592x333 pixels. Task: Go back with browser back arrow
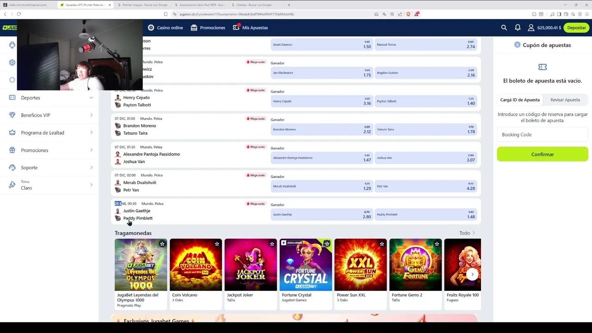click(x=5, y=14)
